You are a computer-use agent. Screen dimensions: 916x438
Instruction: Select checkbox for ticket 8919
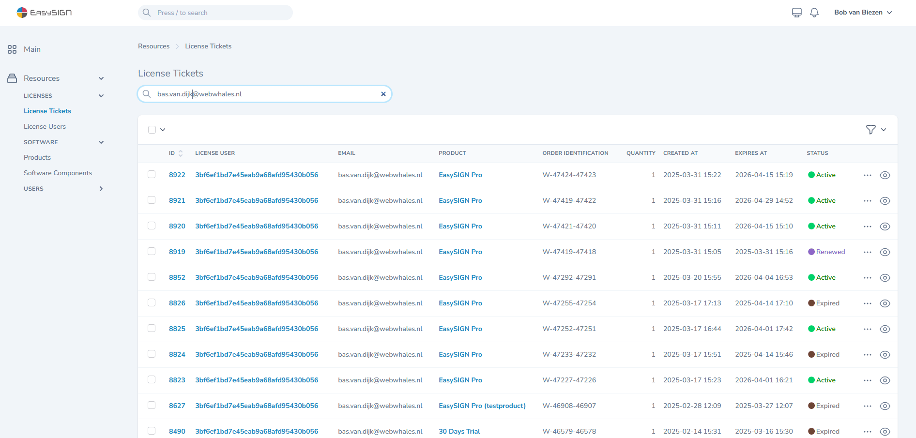click(152, 251)
